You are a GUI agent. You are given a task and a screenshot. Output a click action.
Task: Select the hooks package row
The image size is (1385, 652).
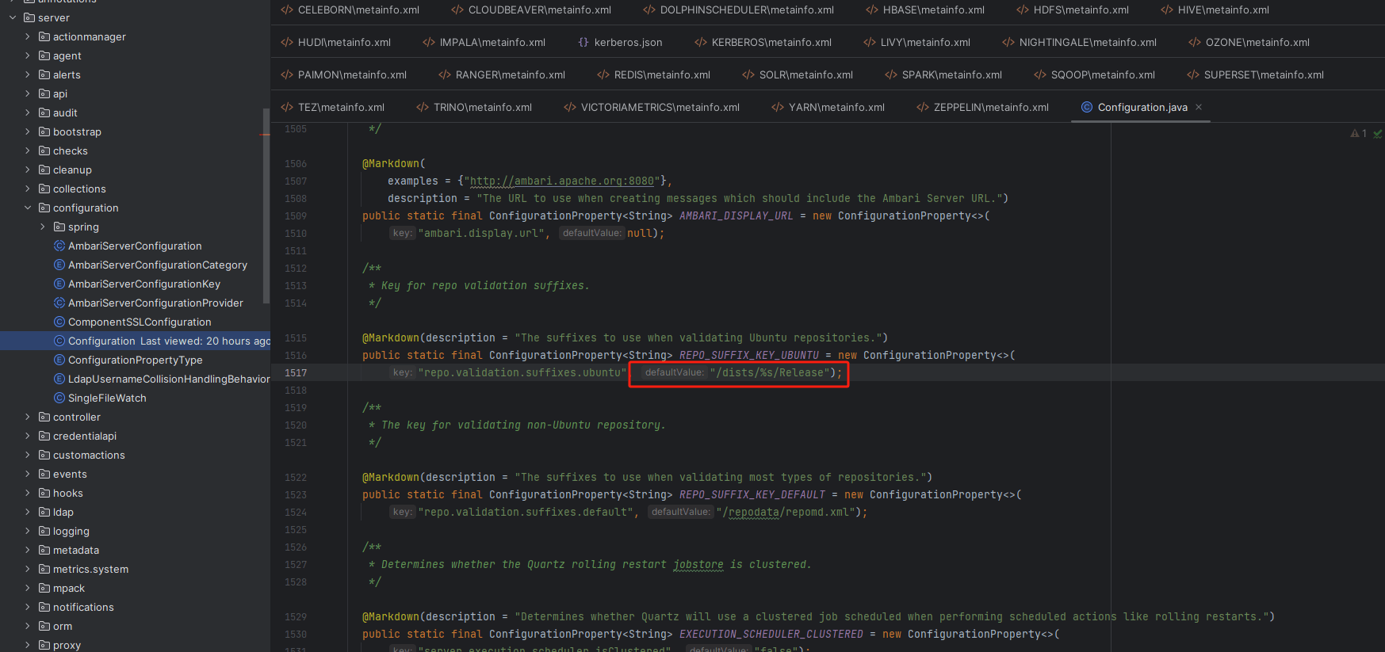click(x=135, y=493)
